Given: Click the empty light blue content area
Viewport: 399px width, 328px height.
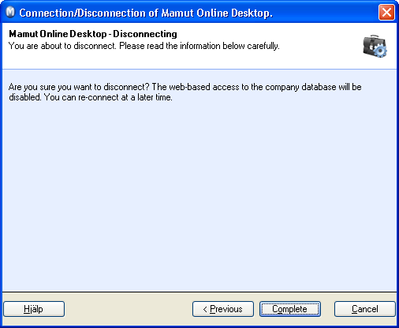Looking at the screenshot, I should (199, 195).
